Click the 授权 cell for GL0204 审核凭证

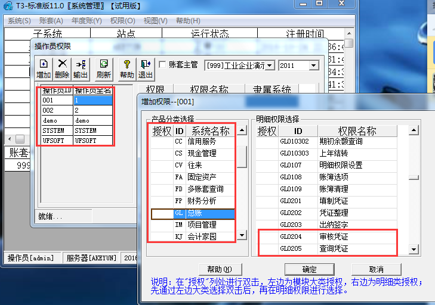(x=267, y=236)
